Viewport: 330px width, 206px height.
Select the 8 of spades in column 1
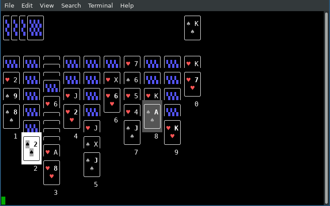[11, 116]
